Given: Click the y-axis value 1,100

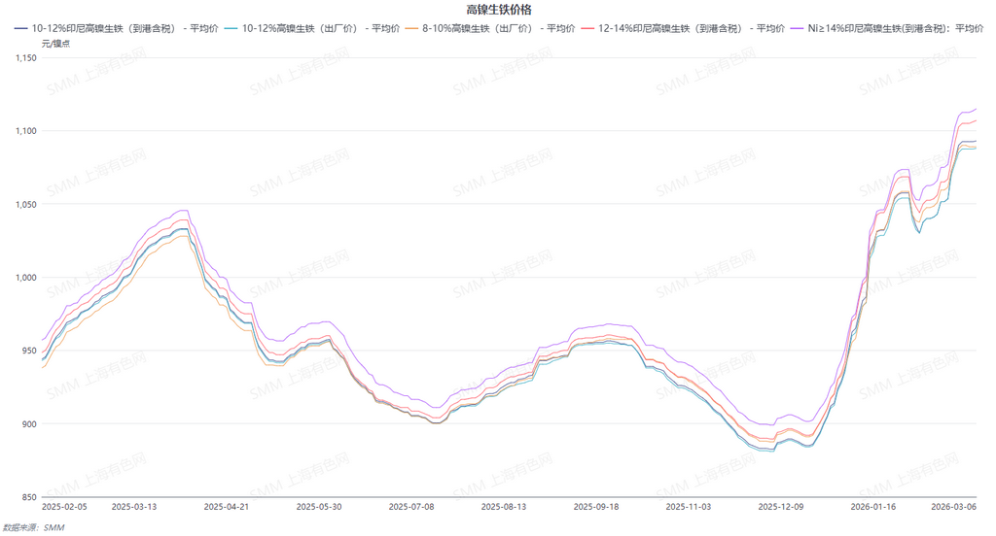Looking at the screenshot, I should pos(26,131).
